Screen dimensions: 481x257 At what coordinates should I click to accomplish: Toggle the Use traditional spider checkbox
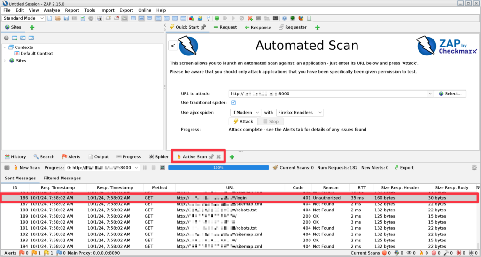pyautogui.click(x=233, y=103)
